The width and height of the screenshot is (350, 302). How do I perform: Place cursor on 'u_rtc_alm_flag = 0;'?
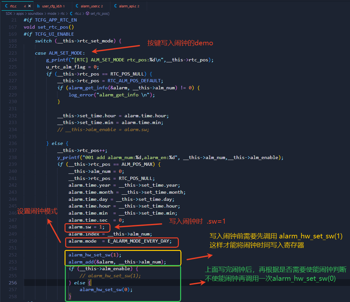click(73, 67)
